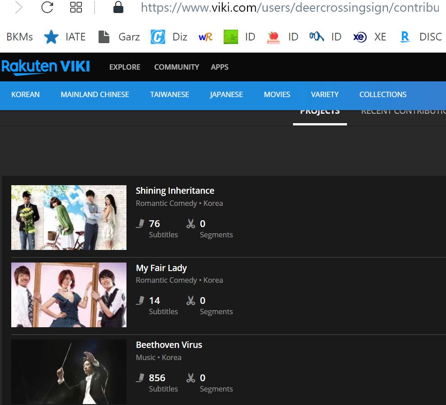Click the viki.com address bar URL
The height and width of the screenshot is (405, 446).
290,8
